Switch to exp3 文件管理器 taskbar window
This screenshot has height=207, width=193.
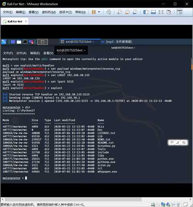coord(117,42)
